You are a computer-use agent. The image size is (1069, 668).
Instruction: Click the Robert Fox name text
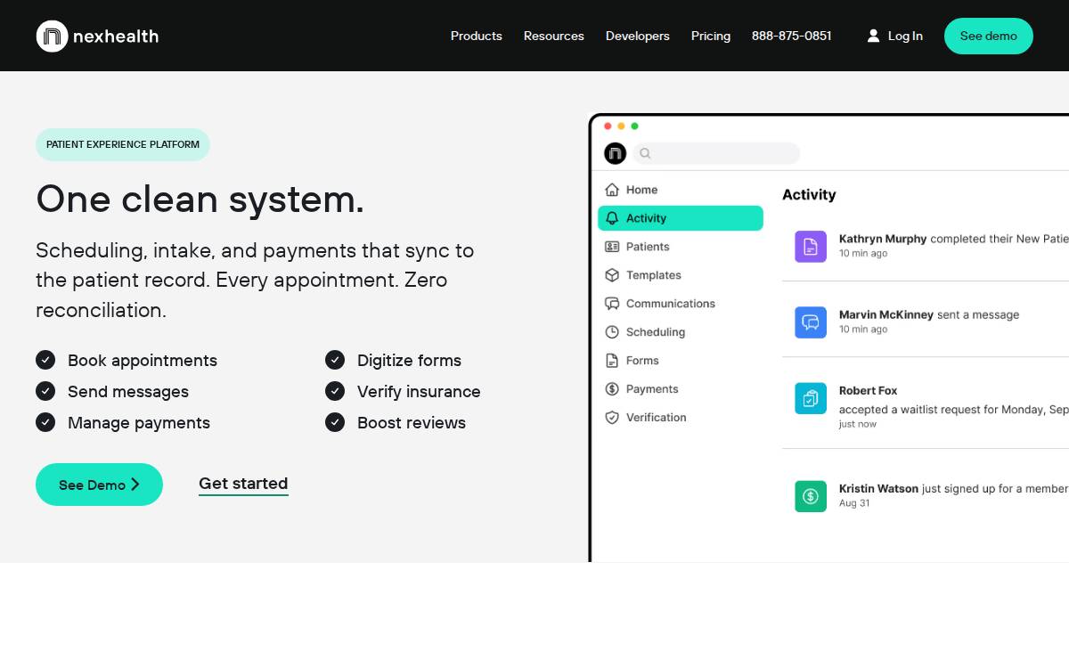point(868,390)
